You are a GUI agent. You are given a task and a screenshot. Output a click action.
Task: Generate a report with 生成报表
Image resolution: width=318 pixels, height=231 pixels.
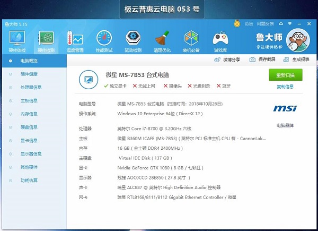tap(297, 59)
